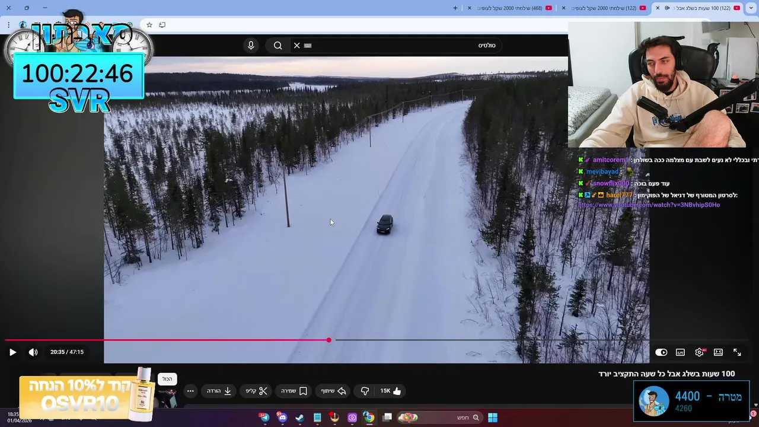Image resolution: width=759 pixels, height=427 pixels.
Task: Click the video title 100 שעות בשלג
Action: pos(666,374)
